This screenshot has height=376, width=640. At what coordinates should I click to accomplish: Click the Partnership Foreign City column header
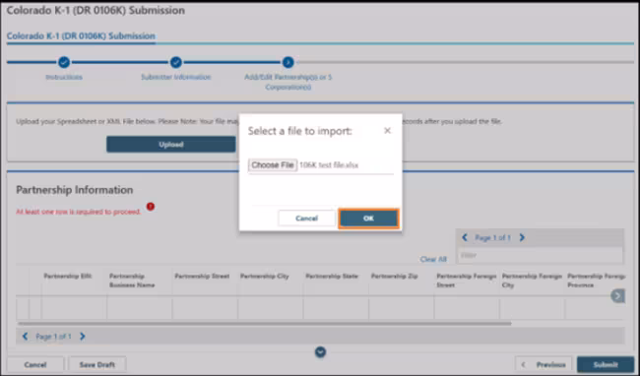click(532, 281)
